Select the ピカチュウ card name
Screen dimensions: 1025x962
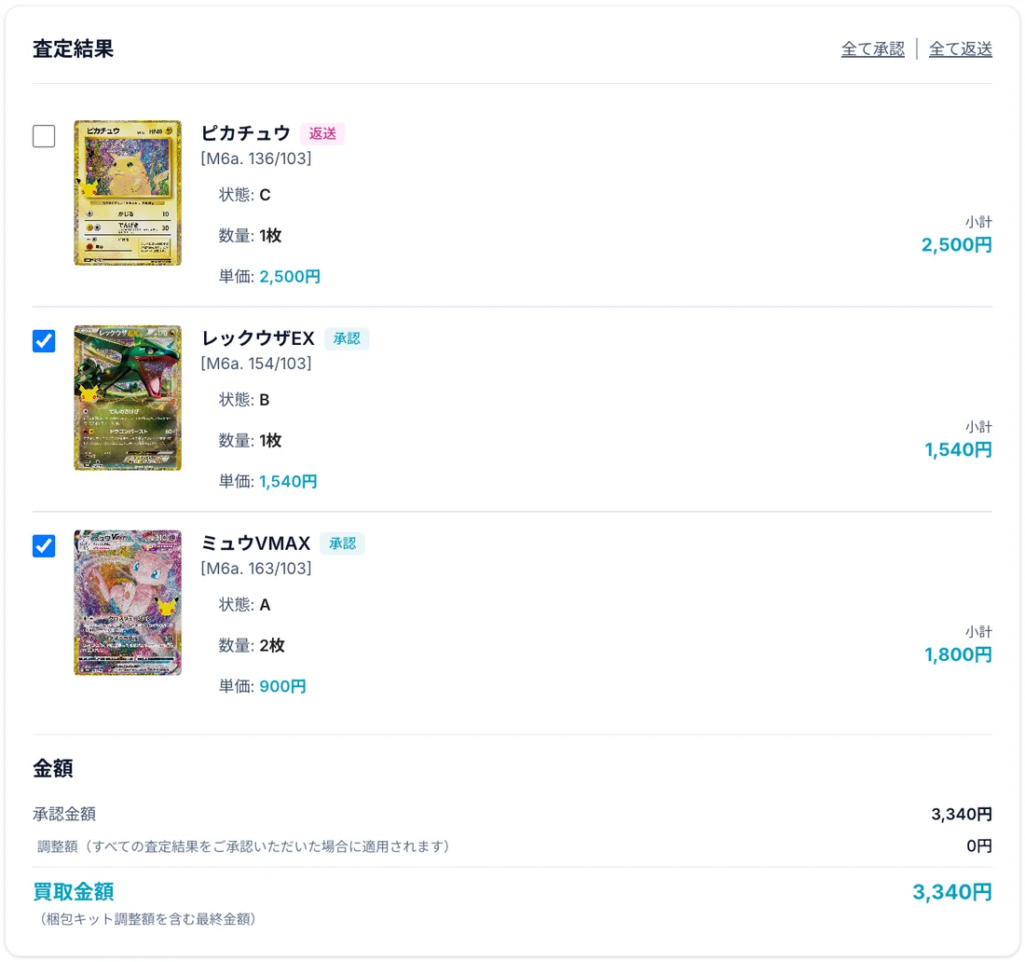click(x=245, y=133)
